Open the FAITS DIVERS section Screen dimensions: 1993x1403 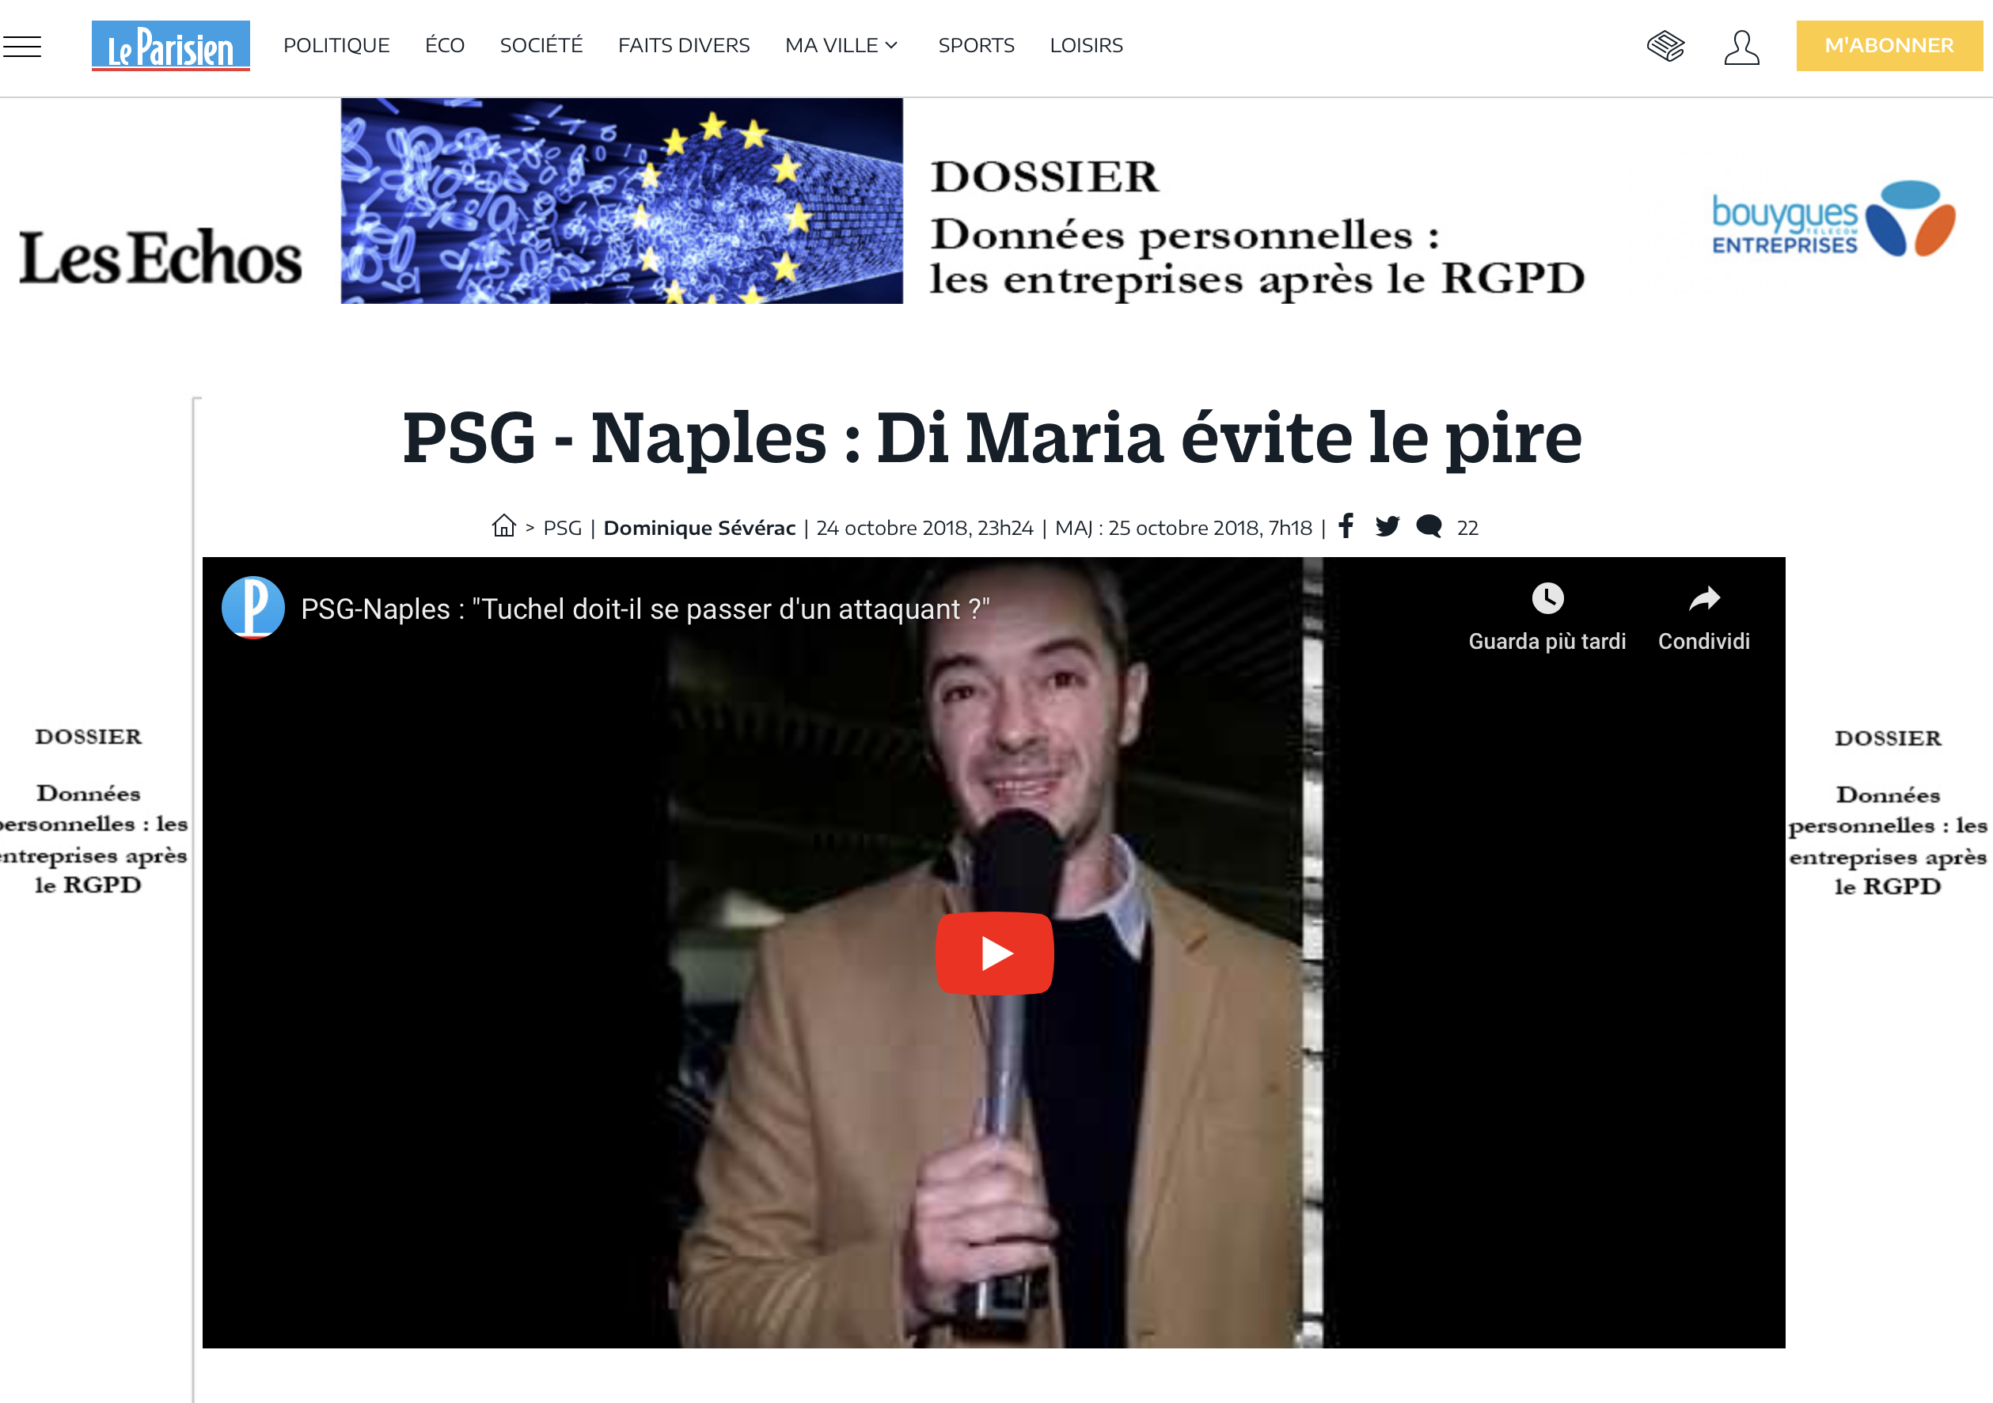point(684,45)
